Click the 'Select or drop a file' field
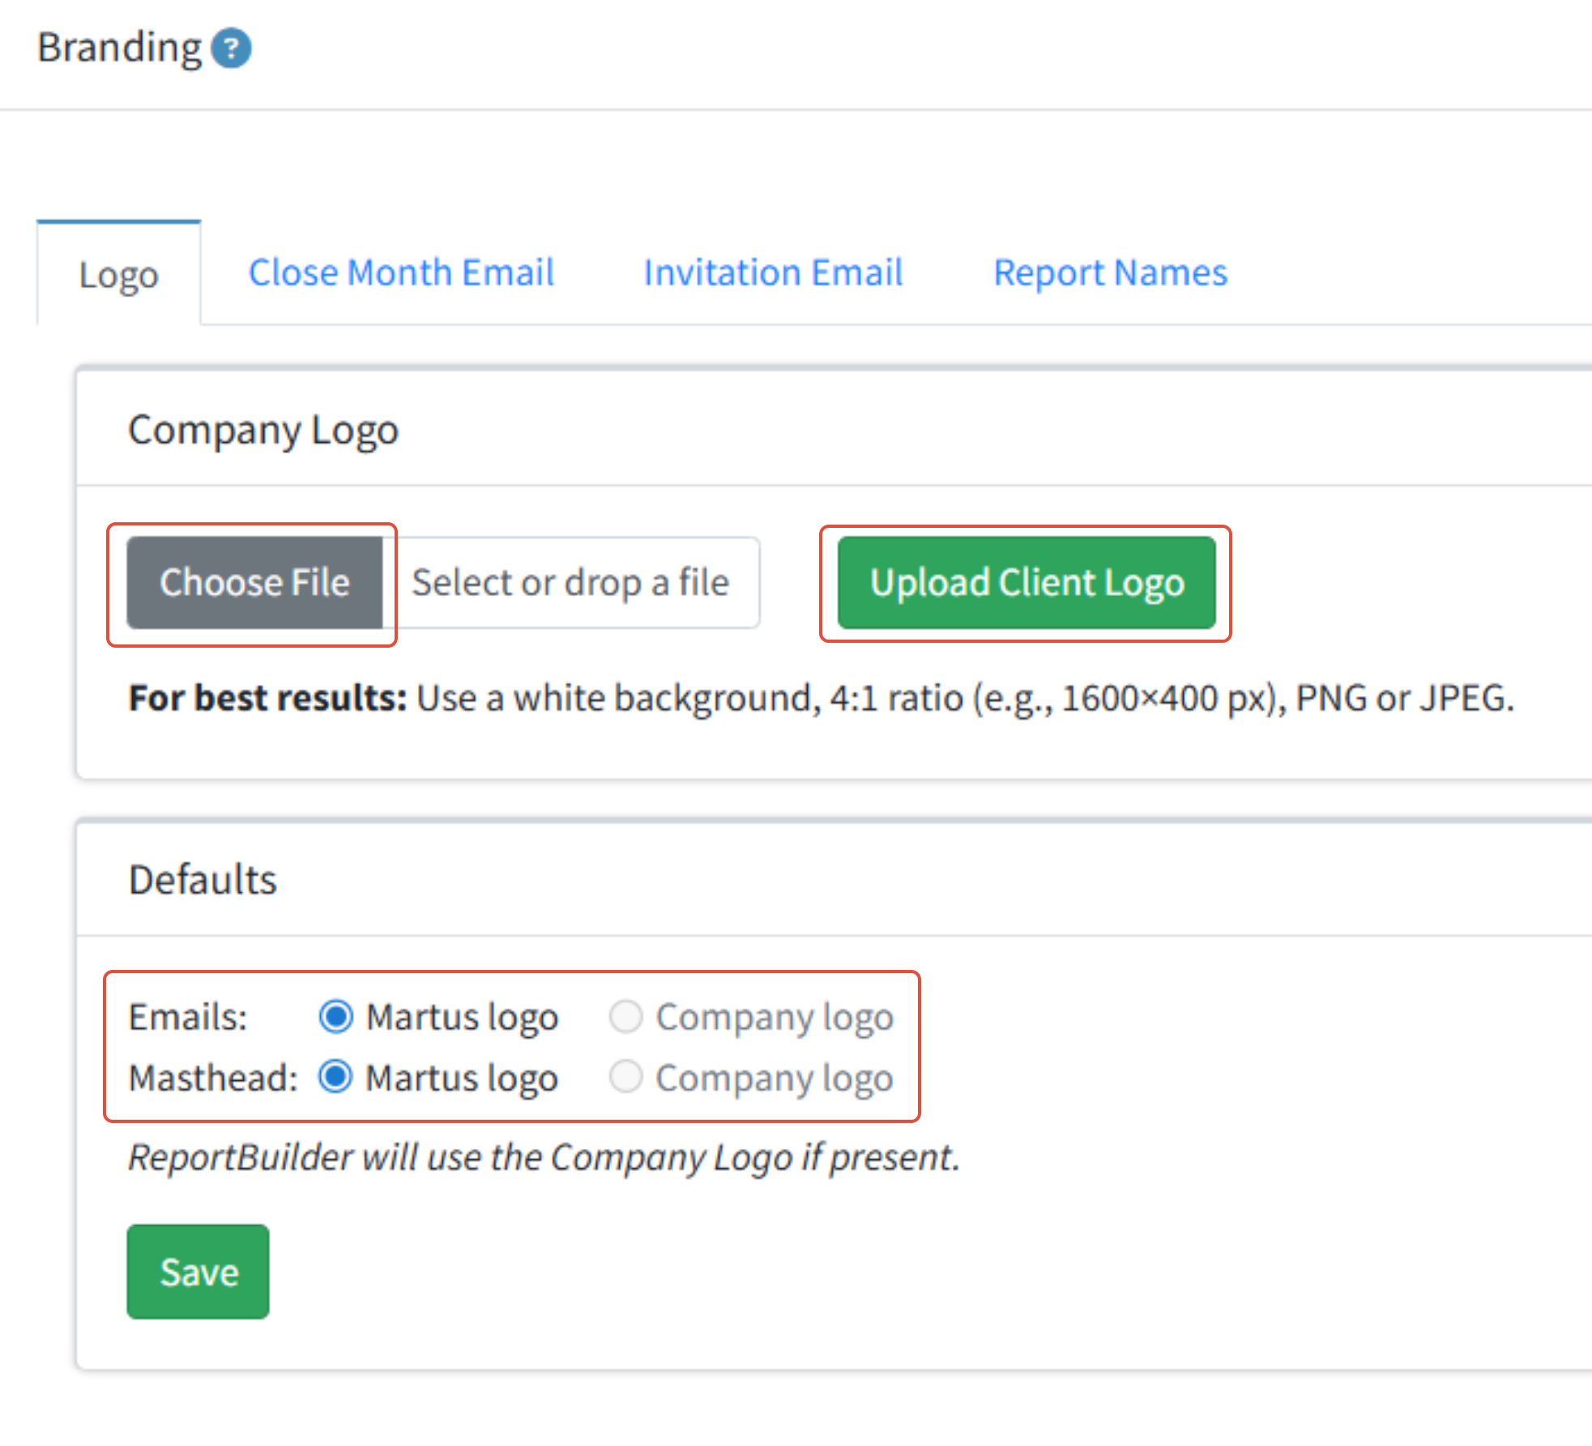Image resolution: width=1592 pixels, height=1446 pixels. [x=570, y=583]
